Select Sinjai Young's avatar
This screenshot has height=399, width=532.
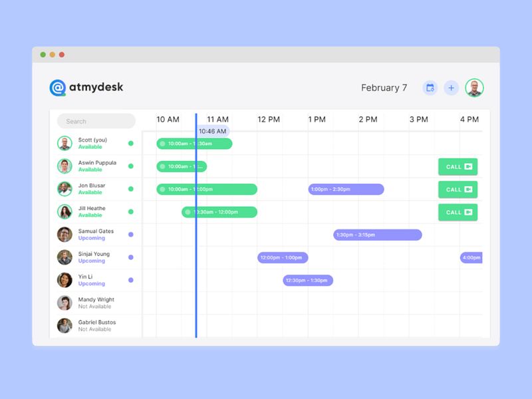[65, 257]
